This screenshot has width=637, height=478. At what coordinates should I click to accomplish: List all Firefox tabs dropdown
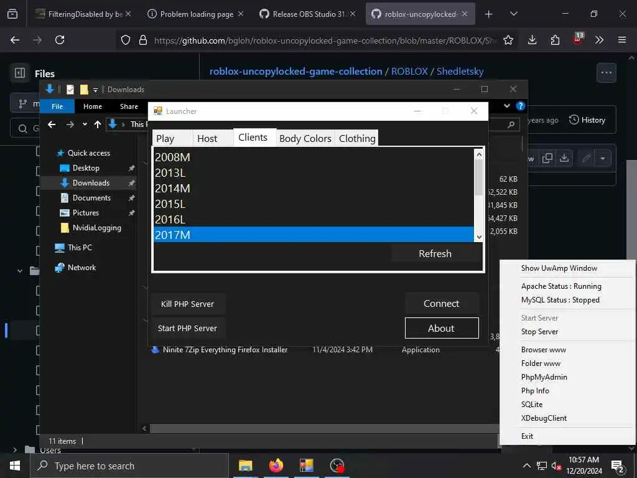pyautogui.click(x=513, y=14)
